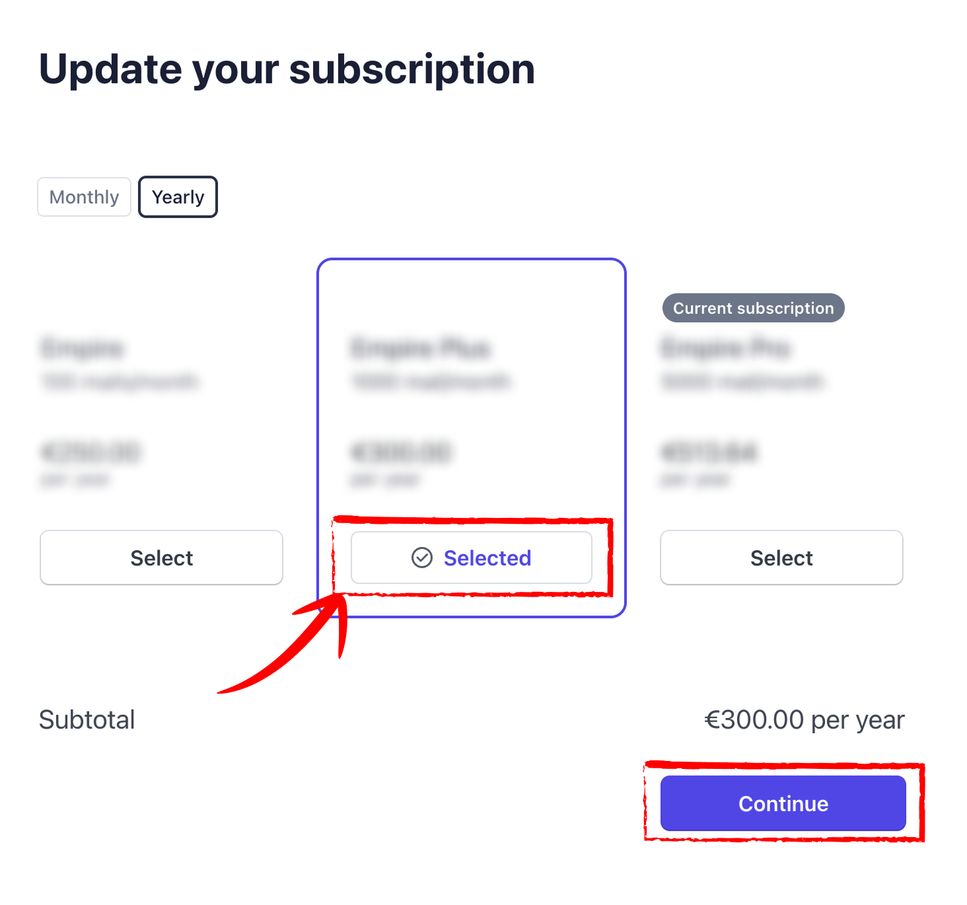Click blurred plan name below Current subscription badge
967x905 pixels.
coord(725,347)
